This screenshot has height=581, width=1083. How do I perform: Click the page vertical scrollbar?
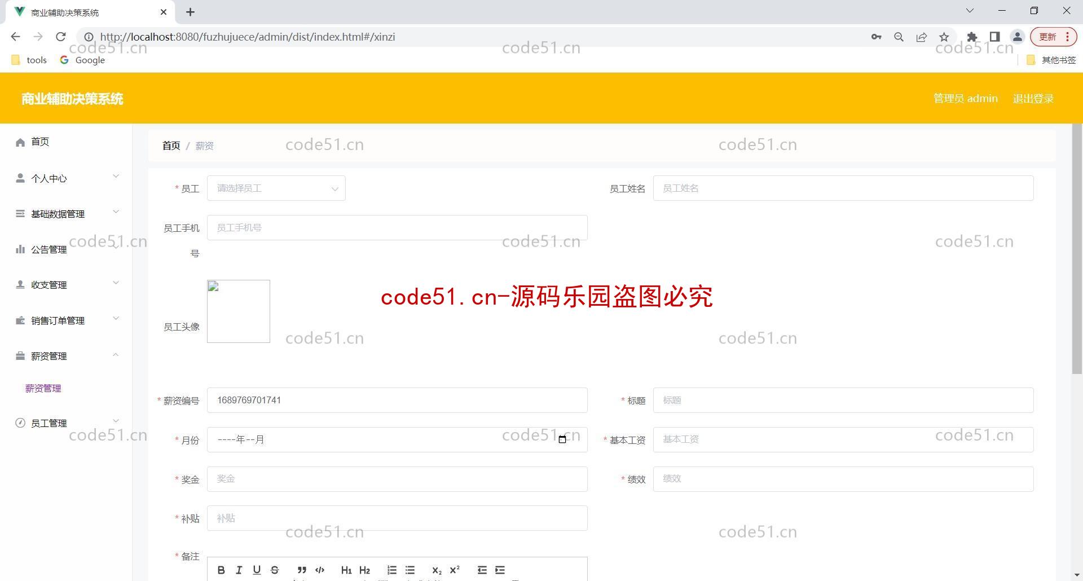click(x=1077, y=249)
